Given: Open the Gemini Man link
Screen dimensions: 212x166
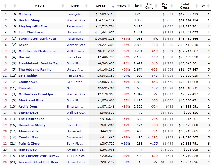Looking at the screenshot, I should [28, 138].
